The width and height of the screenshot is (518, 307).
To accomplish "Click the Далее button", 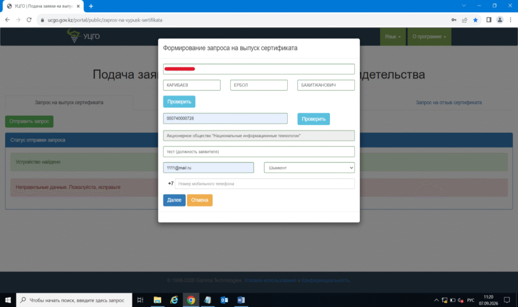I will tap(174, 200).
